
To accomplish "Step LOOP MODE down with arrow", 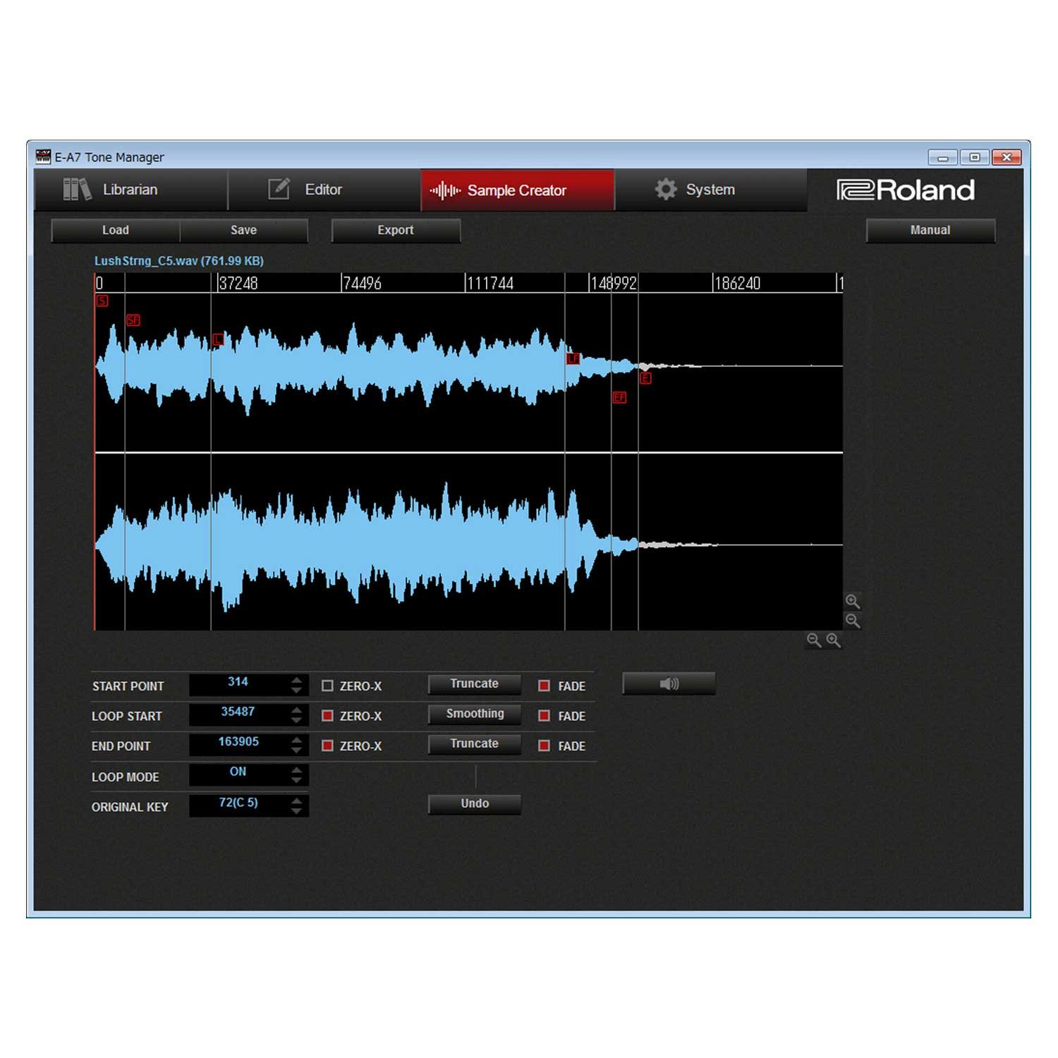I will (x=297, y=781).
